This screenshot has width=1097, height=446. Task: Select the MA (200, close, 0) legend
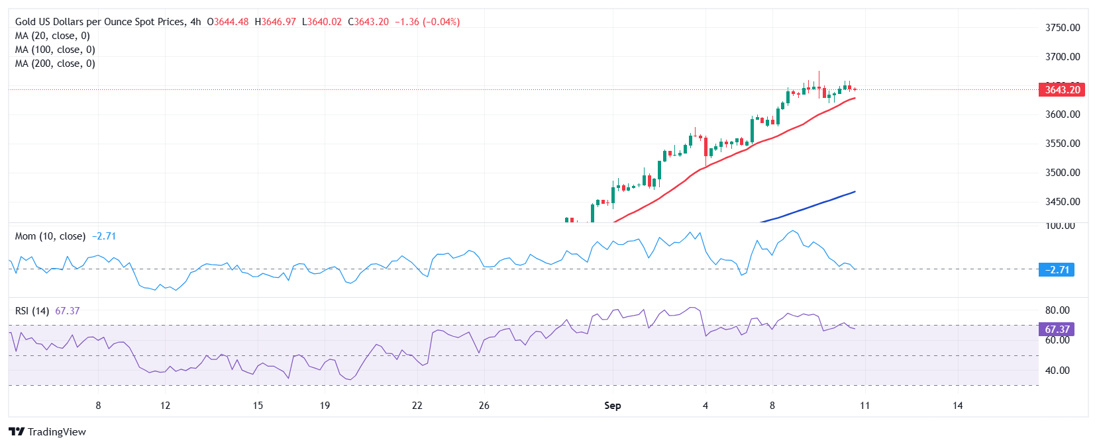(55, 64)
